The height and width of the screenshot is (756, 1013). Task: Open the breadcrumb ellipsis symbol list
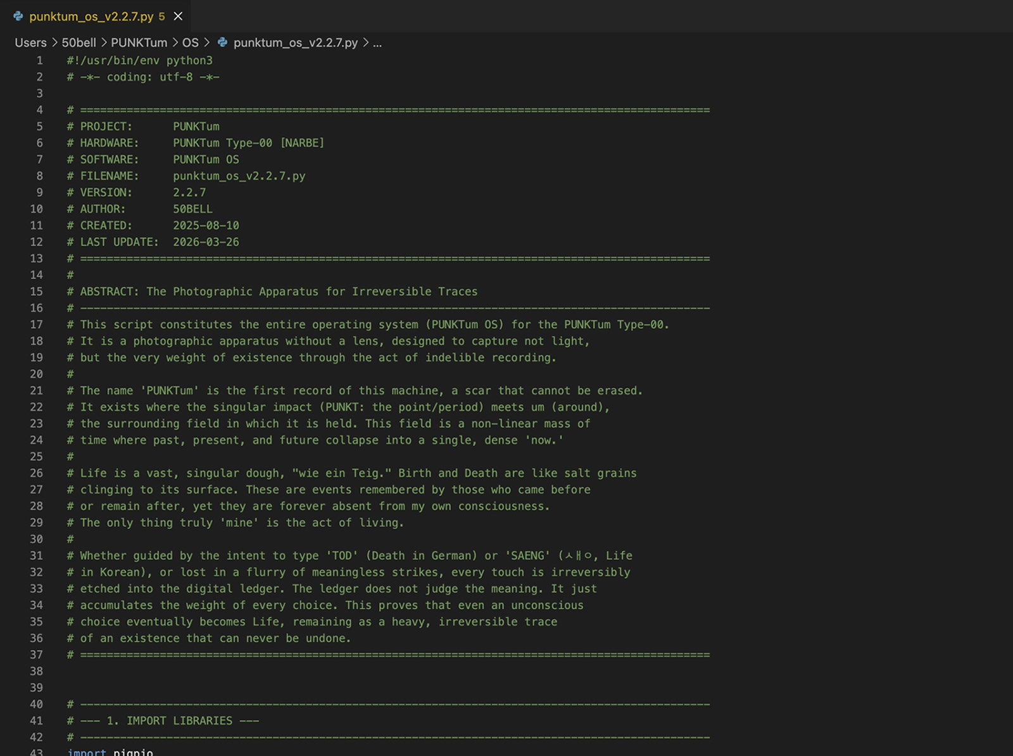pos(377,42)
